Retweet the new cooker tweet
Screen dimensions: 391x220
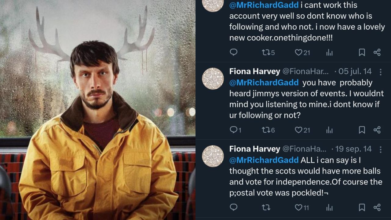(x=266, y=52)
